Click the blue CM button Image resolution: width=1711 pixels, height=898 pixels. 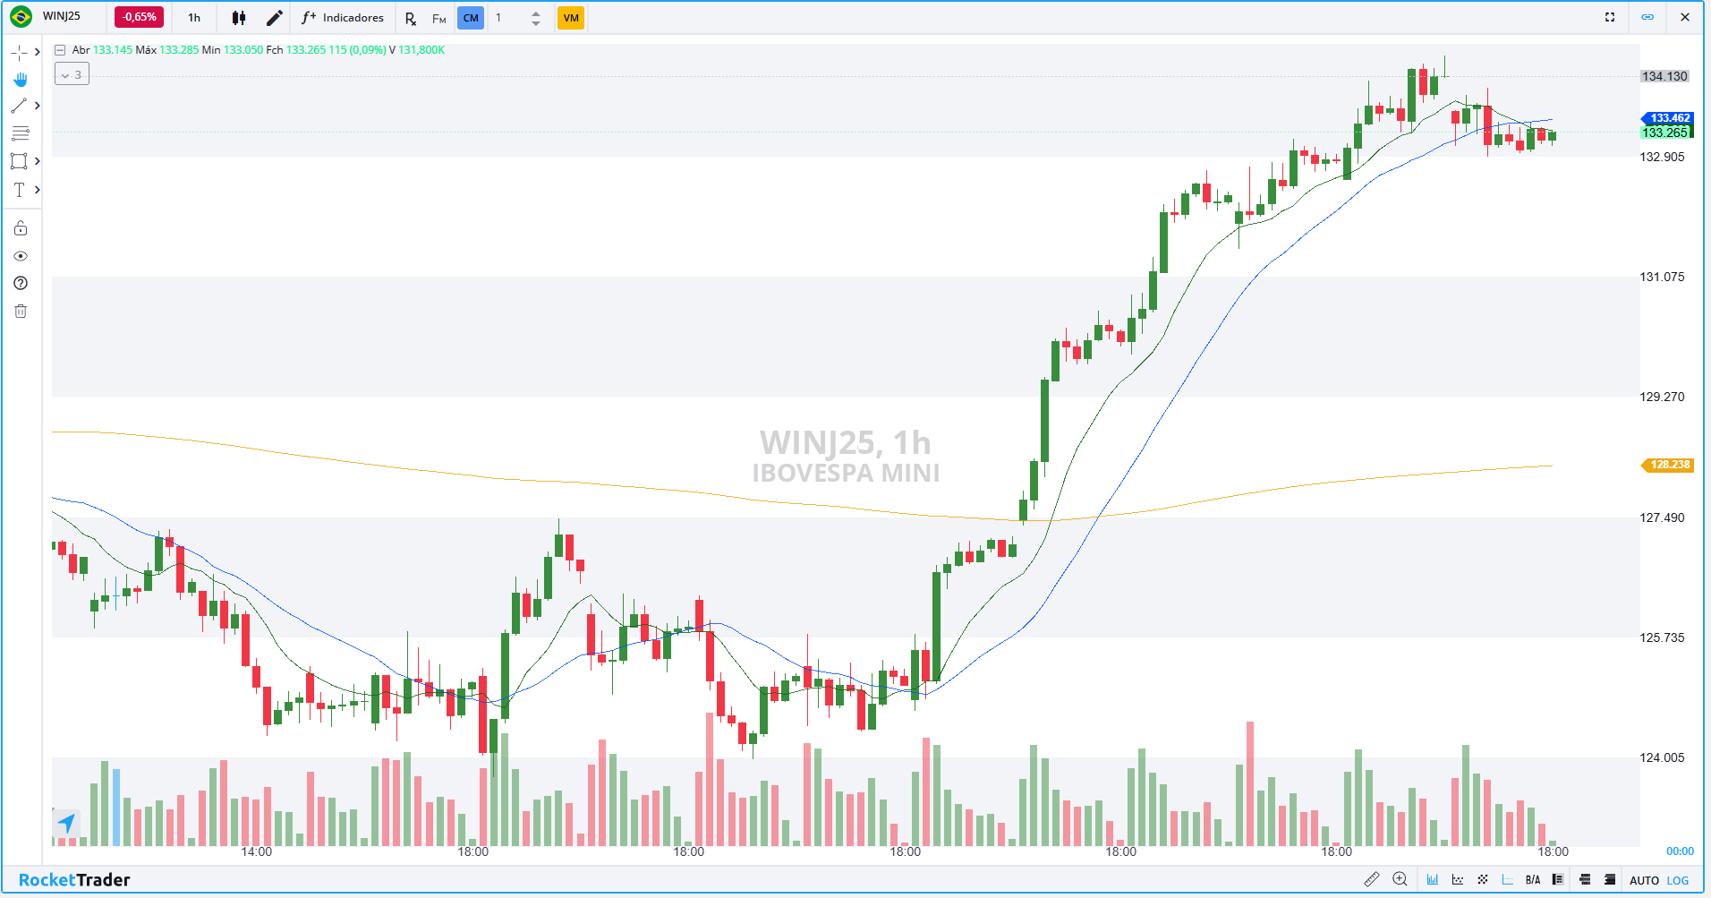click(x=471, y=18)
